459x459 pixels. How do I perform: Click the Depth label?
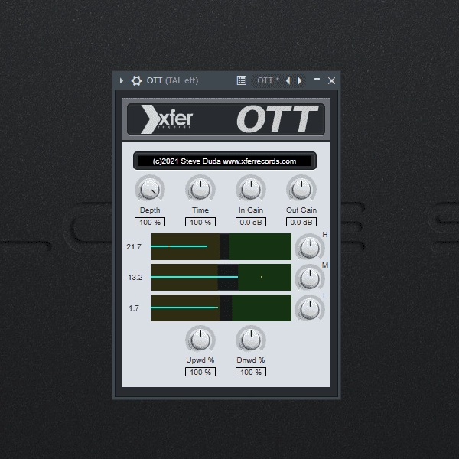150,210
